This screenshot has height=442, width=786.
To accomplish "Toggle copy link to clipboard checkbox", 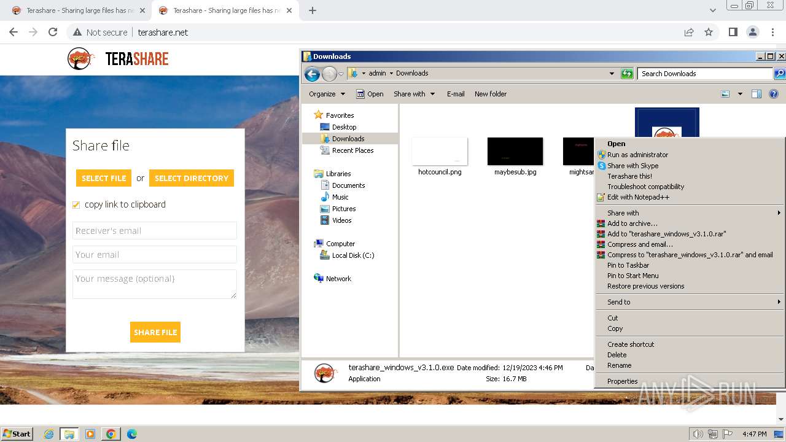I will click(x=76, y=205).
